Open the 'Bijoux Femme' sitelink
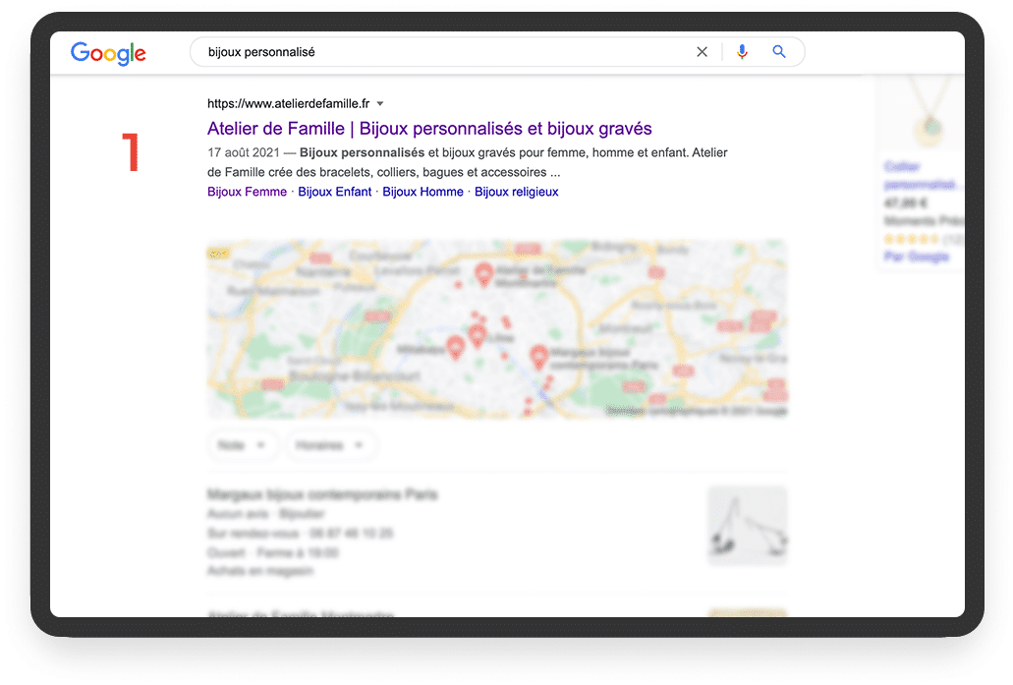Viewport: 1013px width, 685px height. [x=247, y=192]
